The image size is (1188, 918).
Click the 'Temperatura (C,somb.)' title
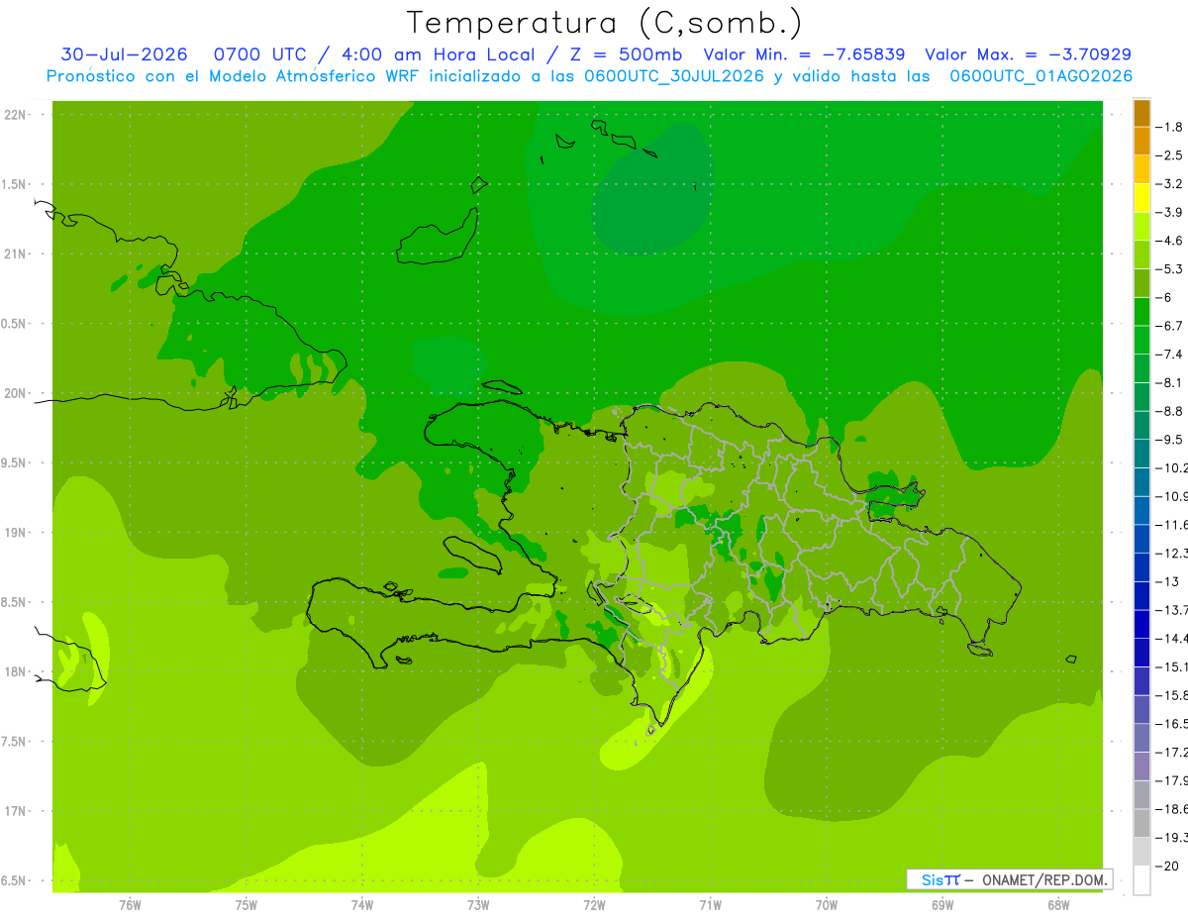605,24
